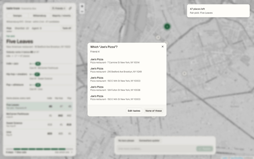Zoom in on the map

click(x=82, y=6)
